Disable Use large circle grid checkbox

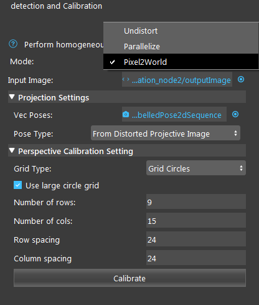18,185
